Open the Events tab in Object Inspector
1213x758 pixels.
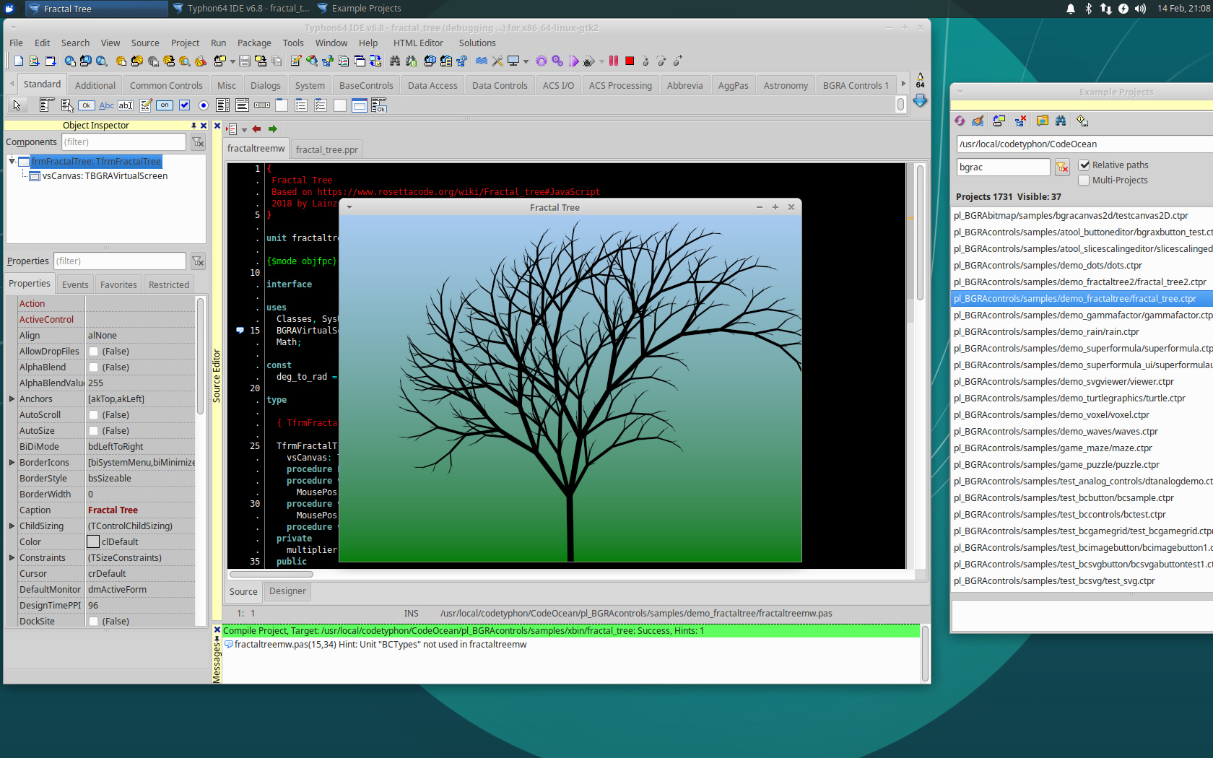point(75,284)
